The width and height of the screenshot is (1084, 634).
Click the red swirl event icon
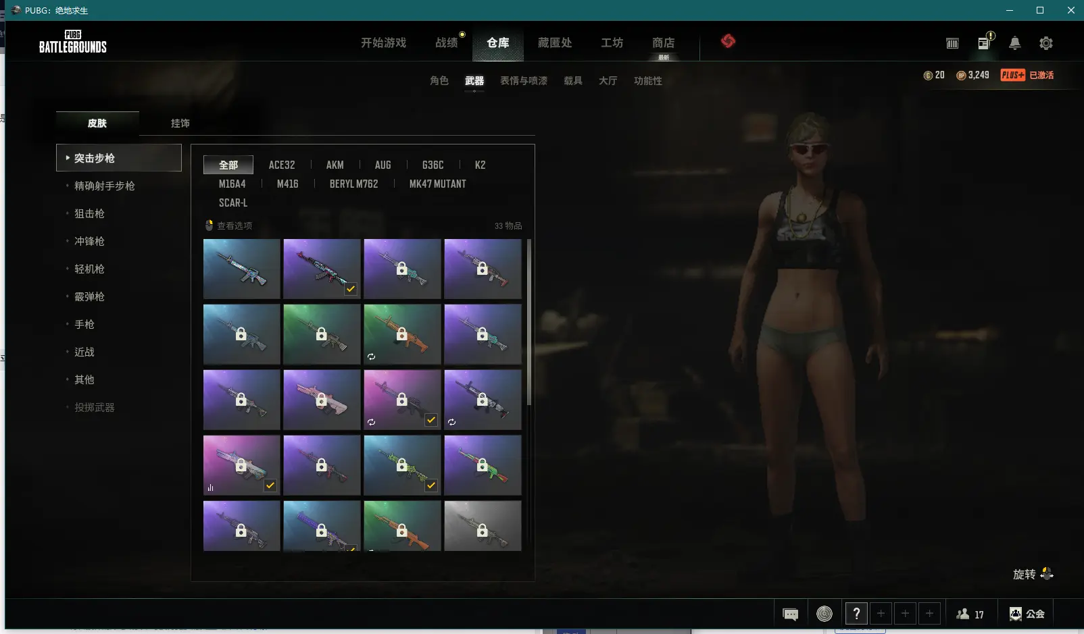(728, 41)
